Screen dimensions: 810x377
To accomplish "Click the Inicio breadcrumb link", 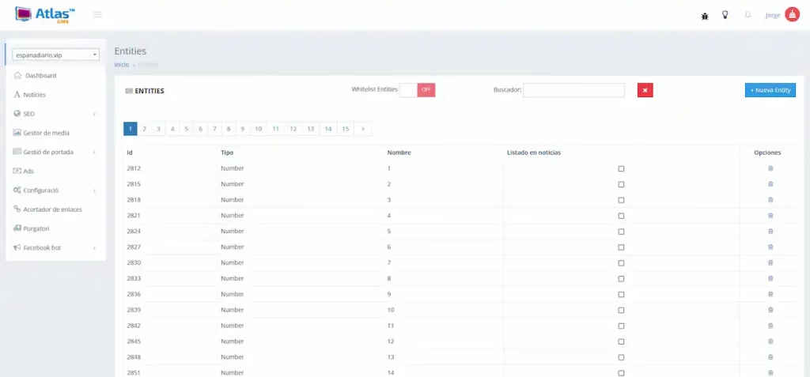I will point(121,65).
